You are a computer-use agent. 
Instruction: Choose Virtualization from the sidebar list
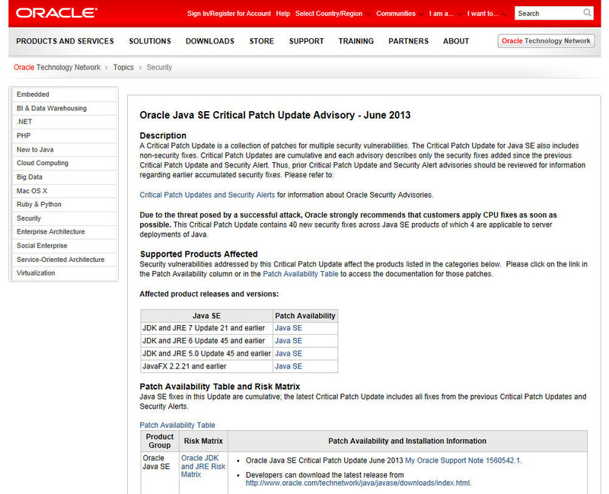click(36, 272)
